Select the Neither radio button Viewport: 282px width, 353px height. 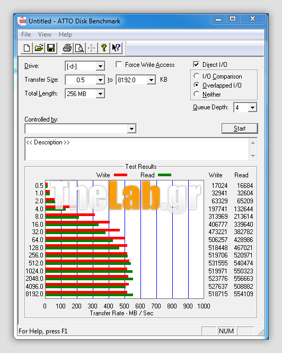[196, 94]
